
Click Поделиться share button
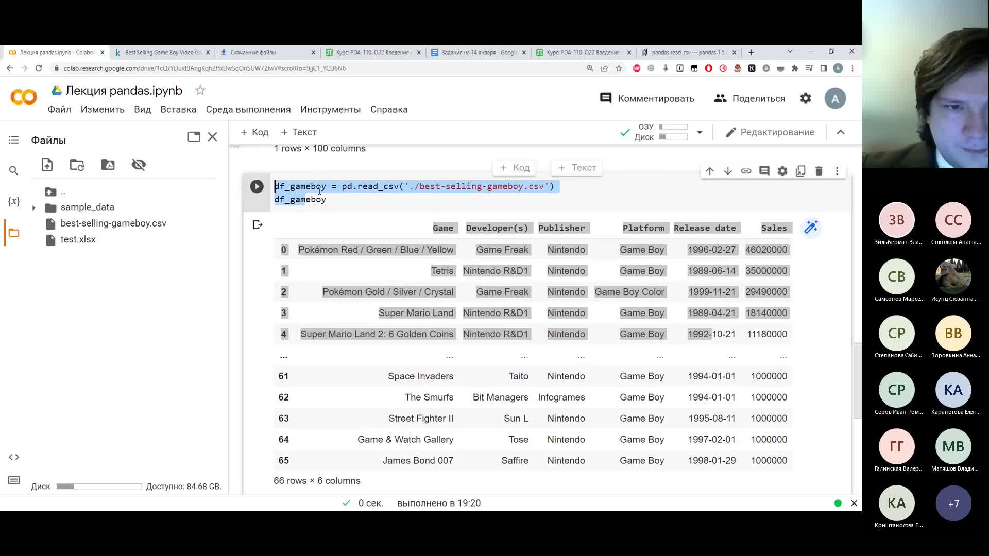[749, 98]
